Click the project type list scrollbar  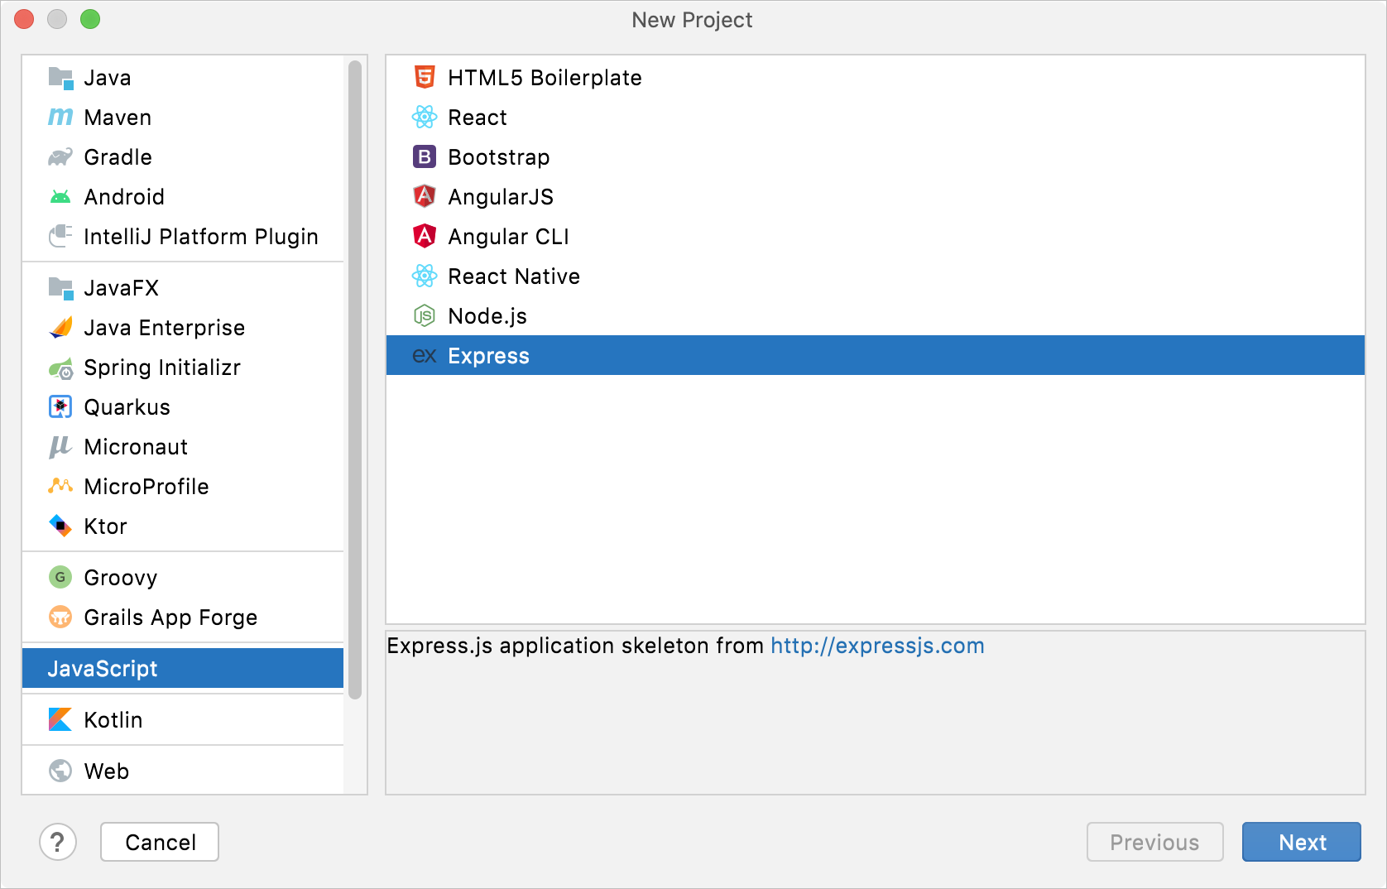(355, 381)
